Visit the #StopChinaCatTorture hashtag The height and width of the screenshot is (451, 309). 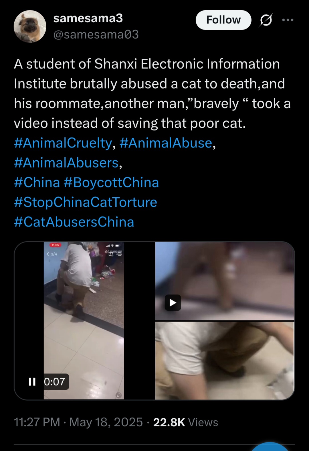point(85,202)
